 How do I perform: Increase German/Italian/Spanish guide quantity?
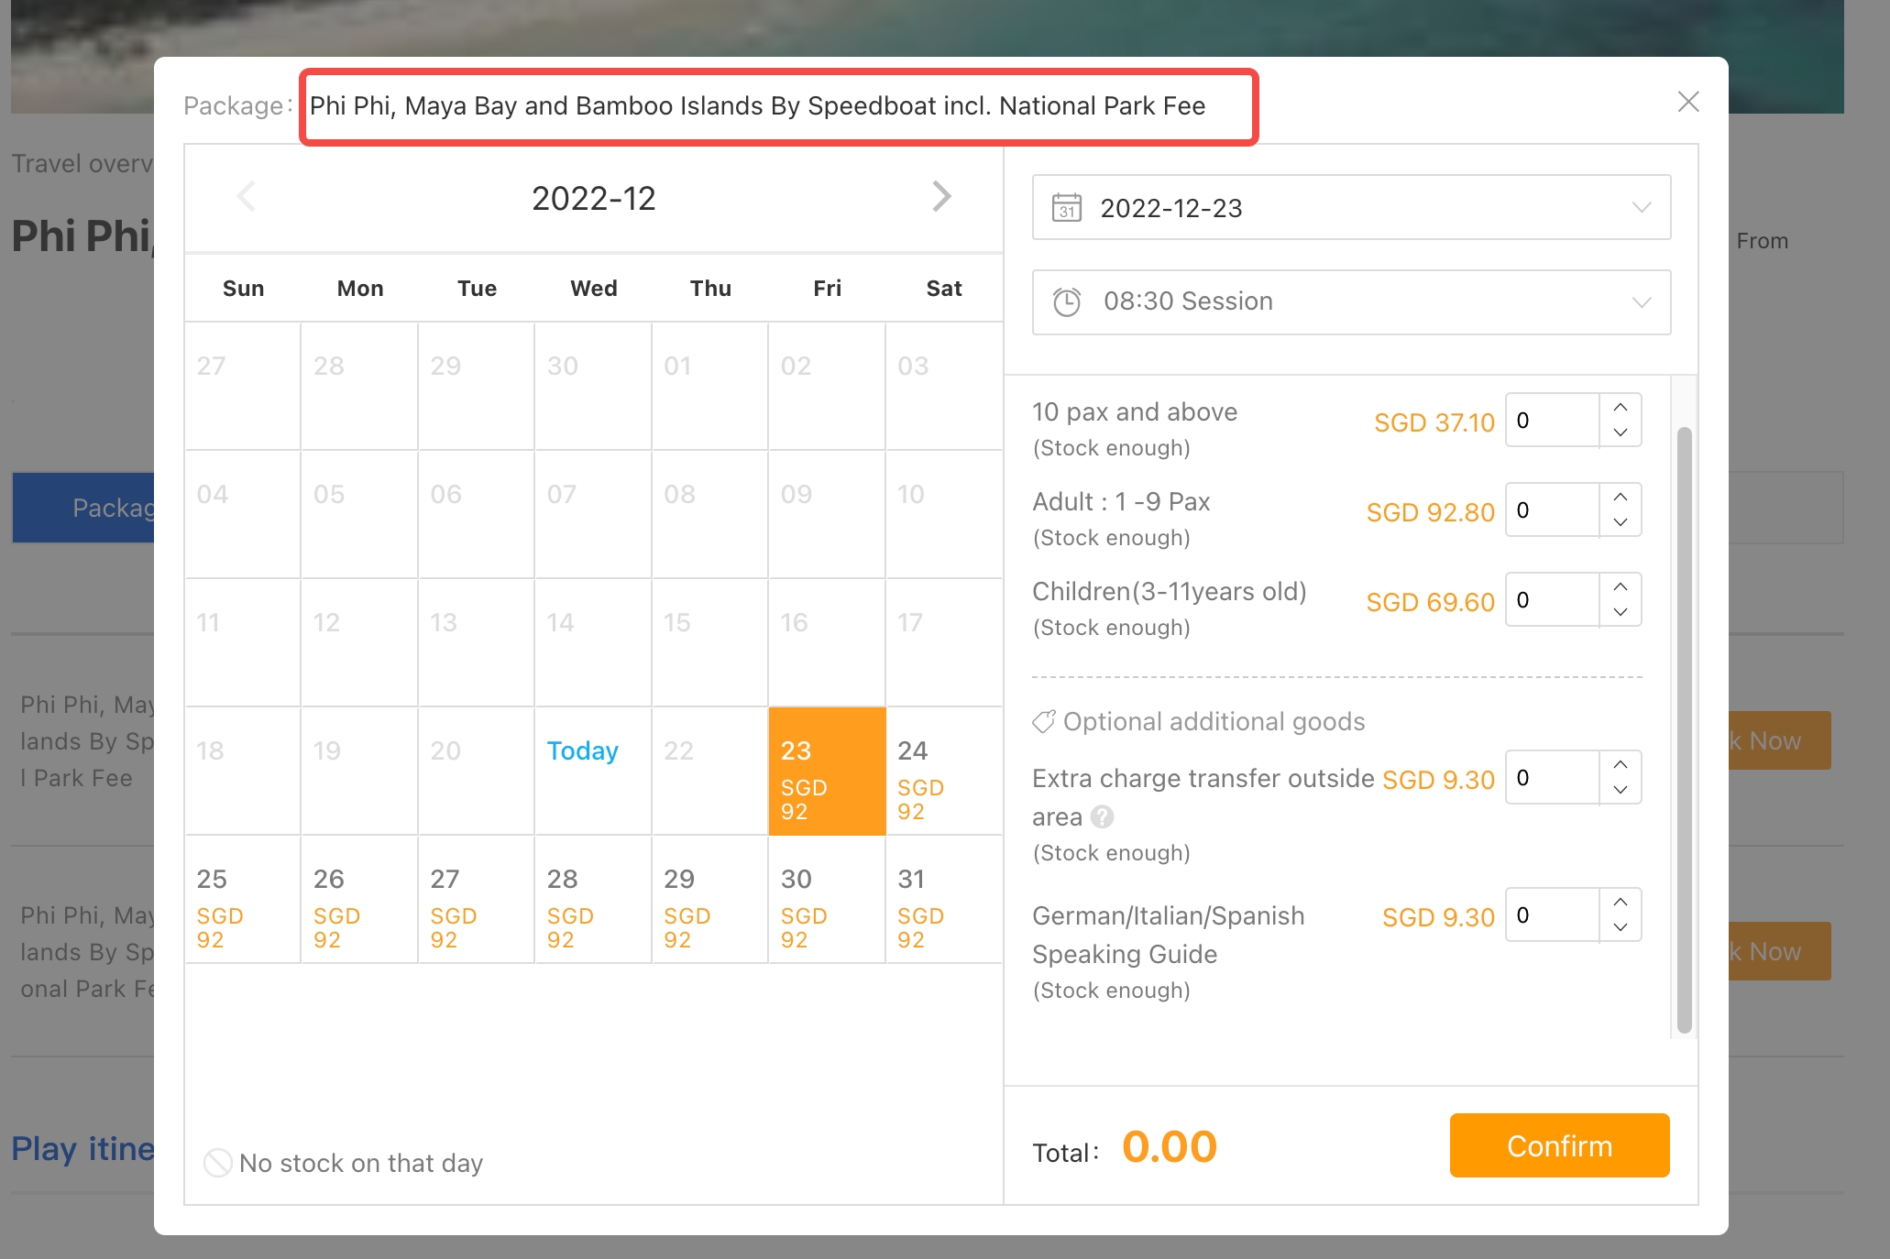[1621, 903]
